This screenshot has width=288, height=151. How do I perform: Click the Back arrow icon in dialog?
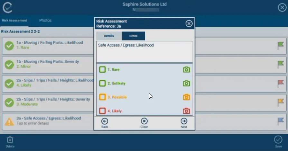point(105,121)
